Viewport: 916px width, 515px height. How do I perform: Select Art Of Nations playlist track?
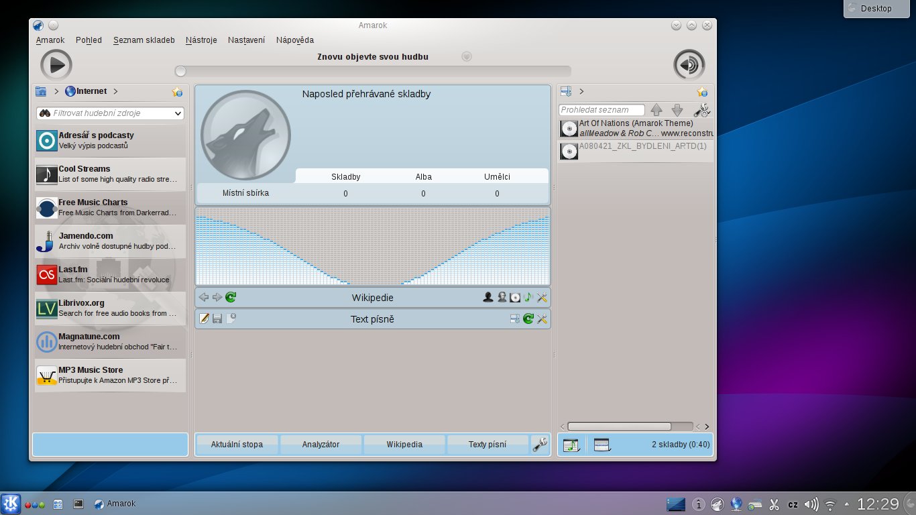[636, 128]
